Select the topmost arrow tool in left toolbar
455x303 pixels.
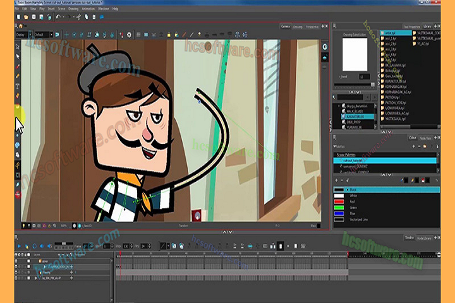pos(18,46)
